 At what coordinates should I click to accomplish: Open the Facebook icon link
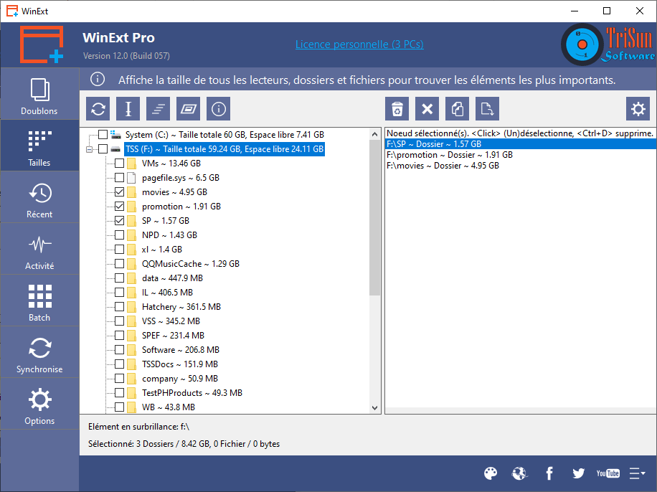549,473
